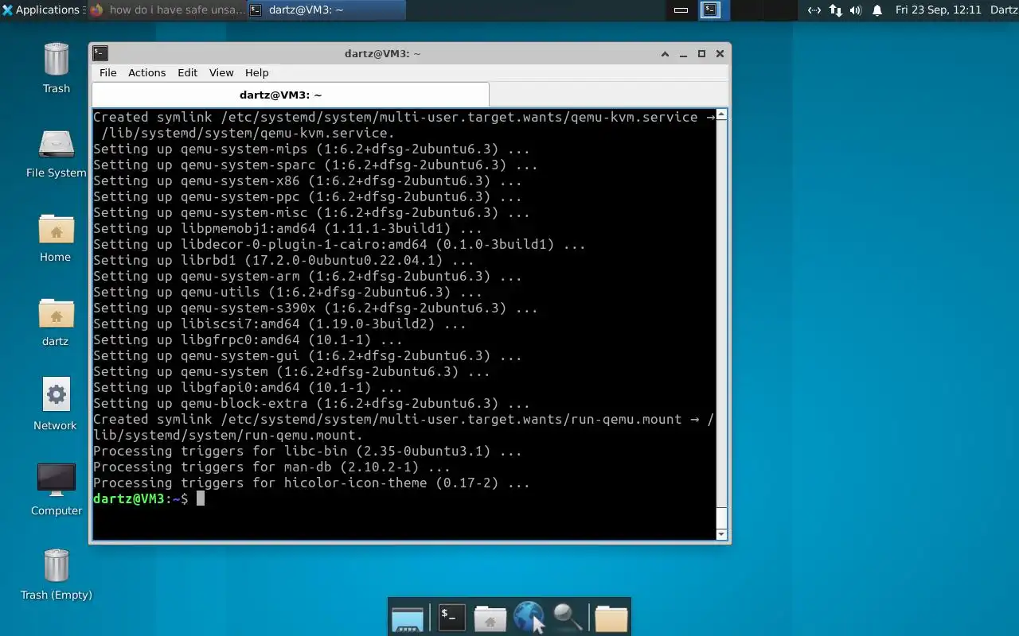Click the line 'Setting up qemu-system-s390x'
The height and width of the screenshot is (636, 1019).
(315, 308)
